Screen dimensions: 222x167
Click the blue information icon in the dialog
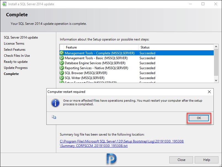[55, 103]
